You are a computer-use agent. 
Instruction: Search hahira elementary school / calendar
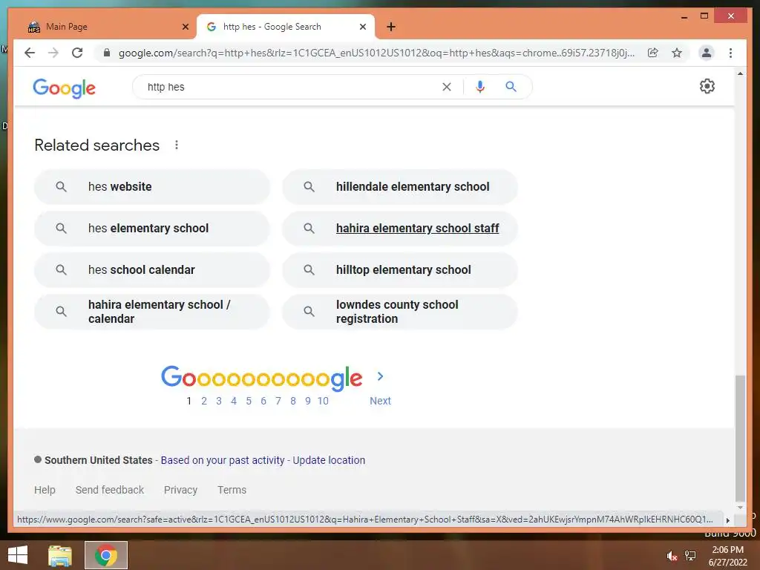pos(151,312)
